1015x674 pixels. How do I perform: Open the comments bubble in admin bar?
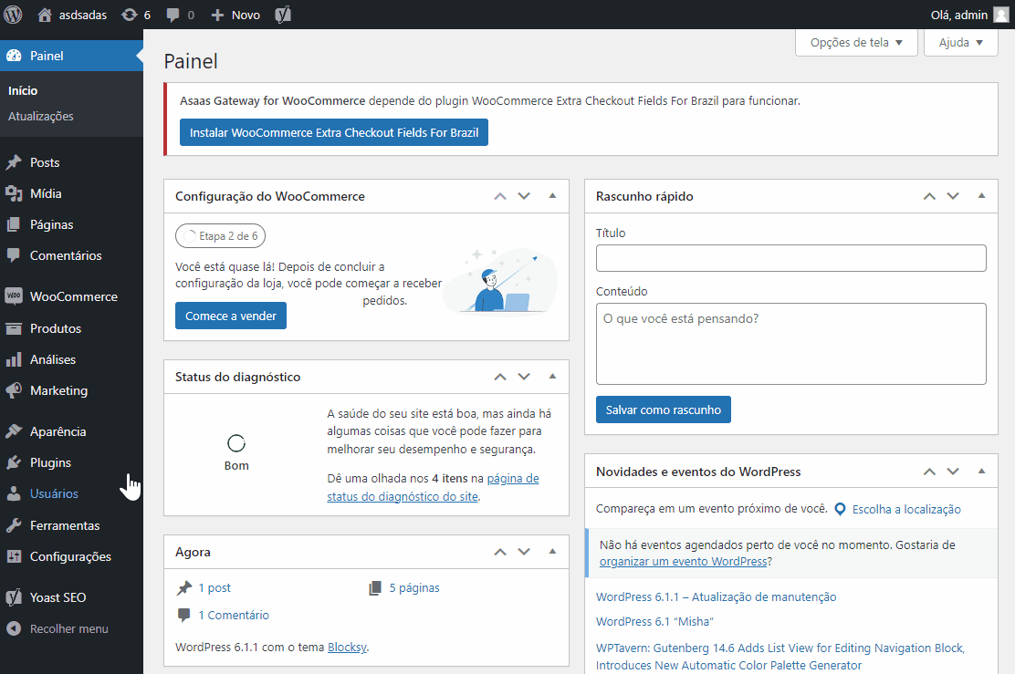173,15
